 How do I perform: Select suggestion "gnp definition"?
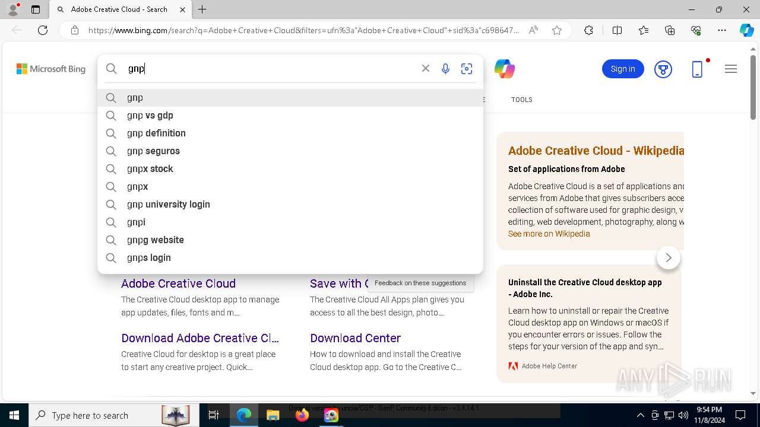click(290, 133)
